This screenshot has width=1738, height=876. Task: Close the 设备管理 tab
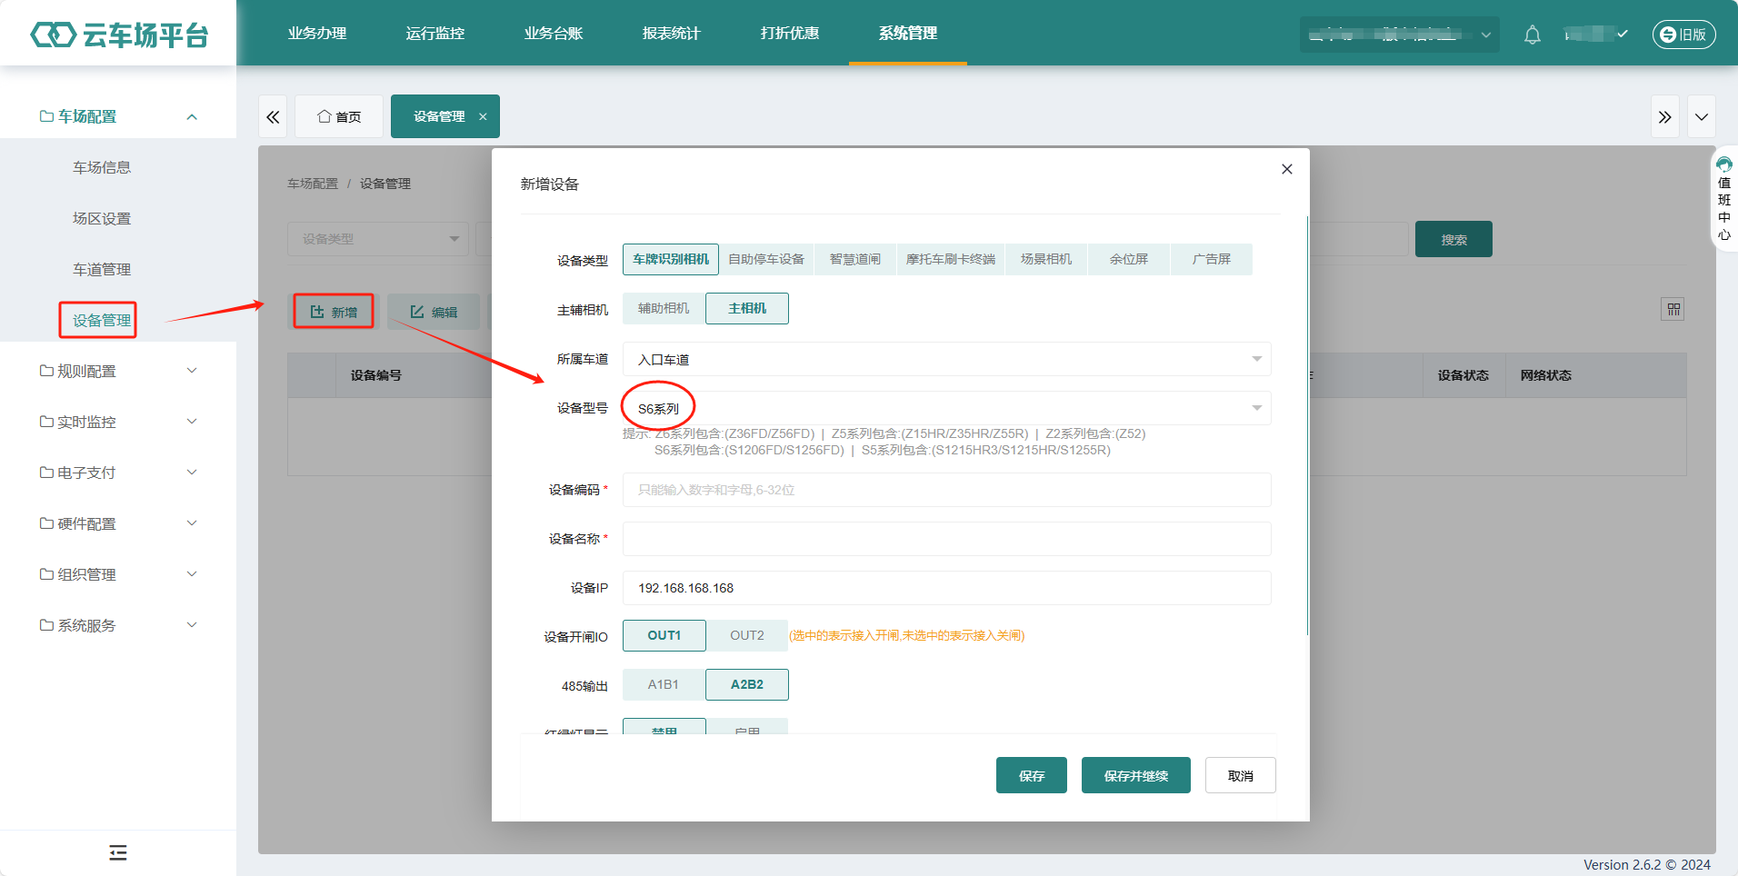pyautogui.click(x=483, y=116)
